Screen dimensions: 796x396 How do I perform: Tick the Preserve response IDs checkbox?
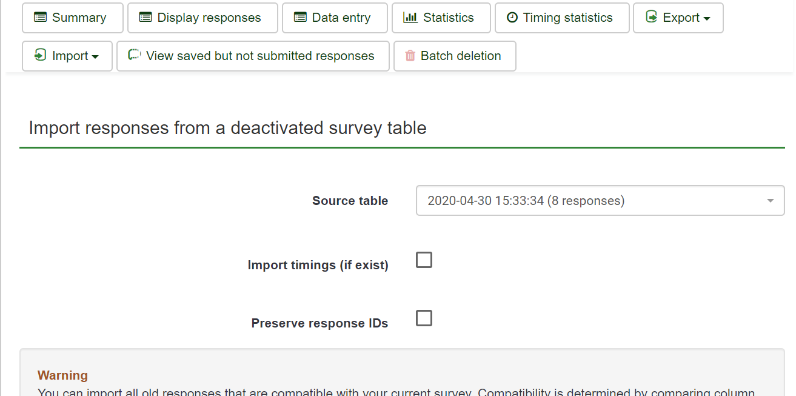pyautogui.click(x=424, y=318)
